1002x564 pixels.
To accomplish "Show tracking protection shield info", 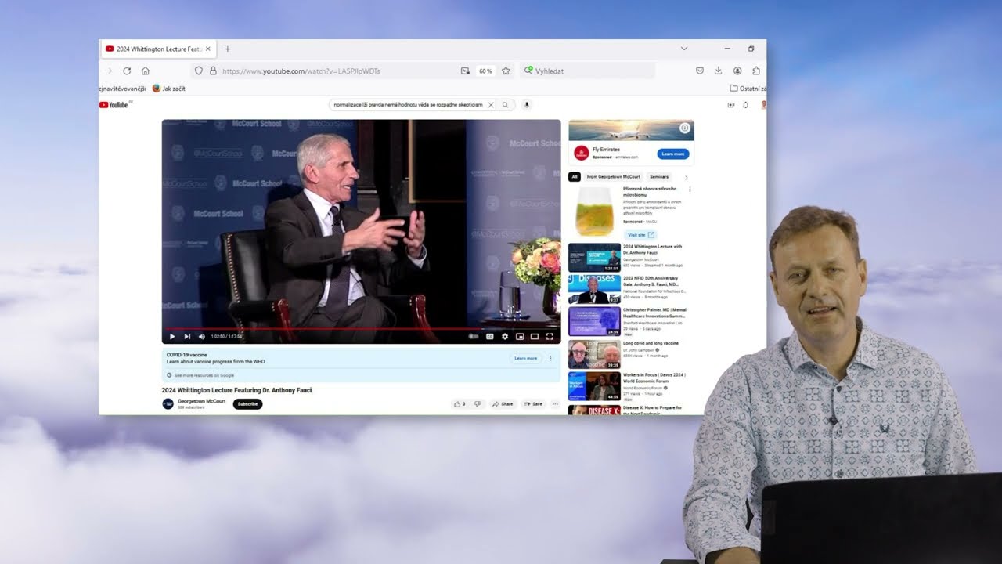I will [x=198, y=70].
